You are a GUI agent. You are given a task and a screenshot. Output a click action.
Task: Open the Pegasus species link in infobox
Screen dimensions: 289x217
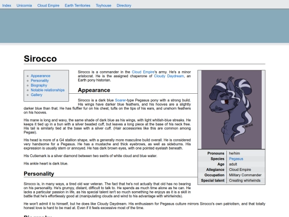click(236, 159)
